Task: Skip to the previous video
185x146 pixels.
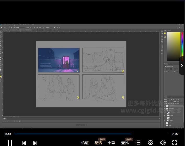Action: [x=24, y=143]
